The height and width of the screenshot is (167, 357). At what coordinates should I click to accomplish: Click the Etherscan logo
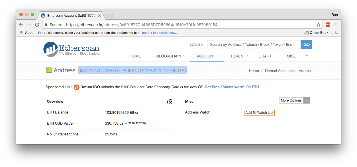click(x=72, y=49)
